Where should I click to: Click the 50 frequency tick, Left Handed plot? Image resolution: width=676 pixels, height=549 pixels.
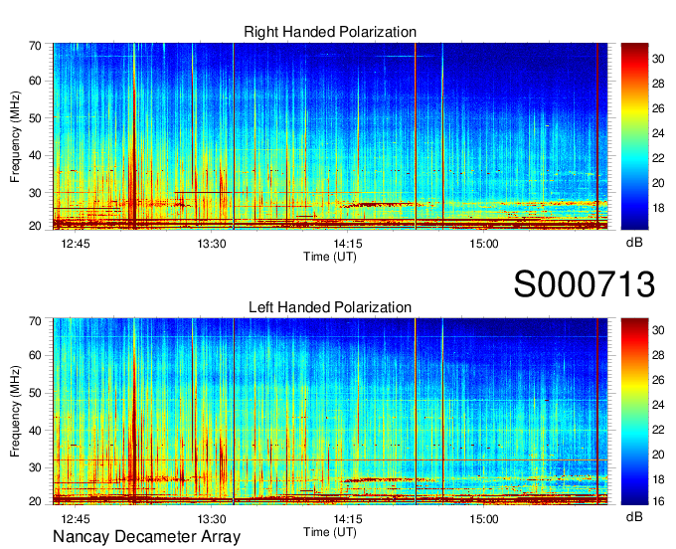point(35,393)
